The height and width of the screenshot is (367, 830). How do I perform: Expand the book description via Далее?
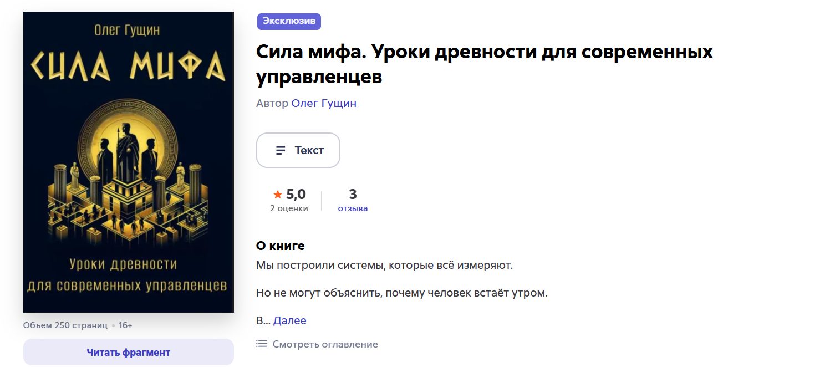[291, 320]
